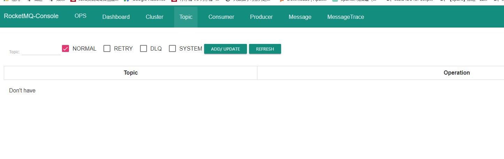
Task: Go to the Dashboard tab
Action: click(116, 17)
